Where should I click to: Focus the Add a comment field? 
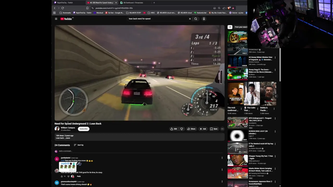pyautogui.click(x=140, y=151)
